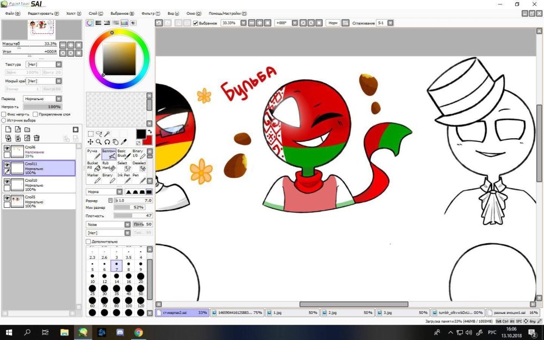The height and width of the screenshot is (340, 544).
Task: Pick brush size 3.5 preset
Action: coord(128,254)
